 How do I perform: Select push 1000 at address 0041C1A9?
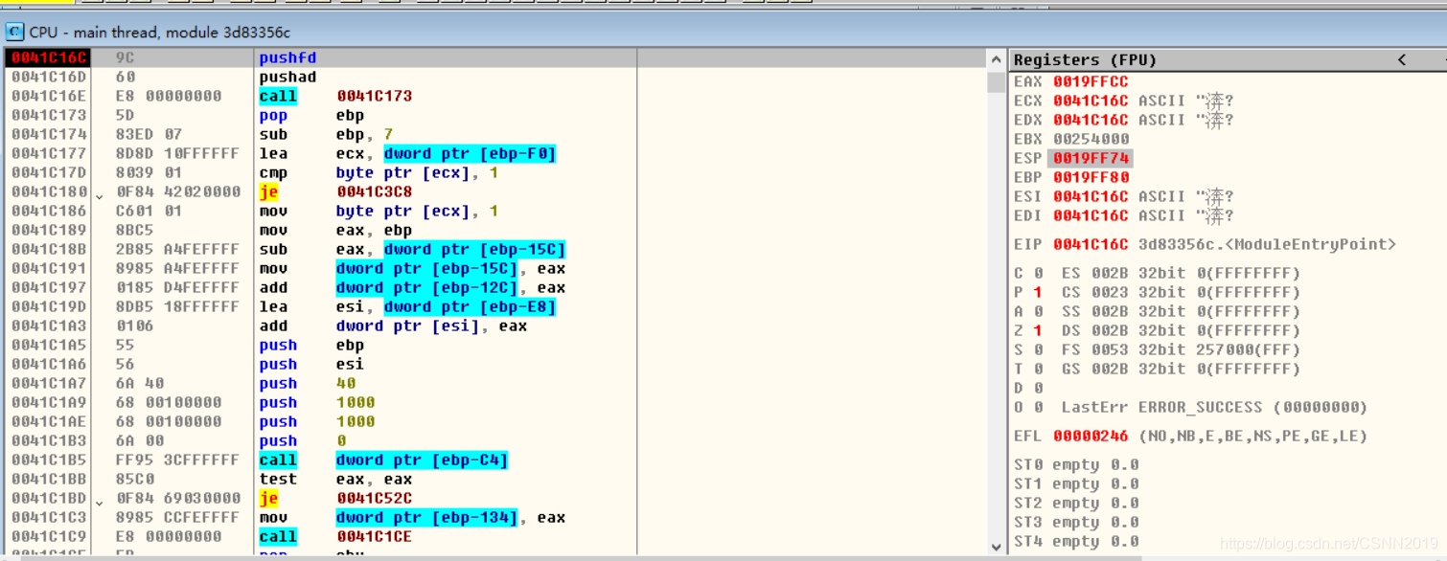tap(316, 403)
